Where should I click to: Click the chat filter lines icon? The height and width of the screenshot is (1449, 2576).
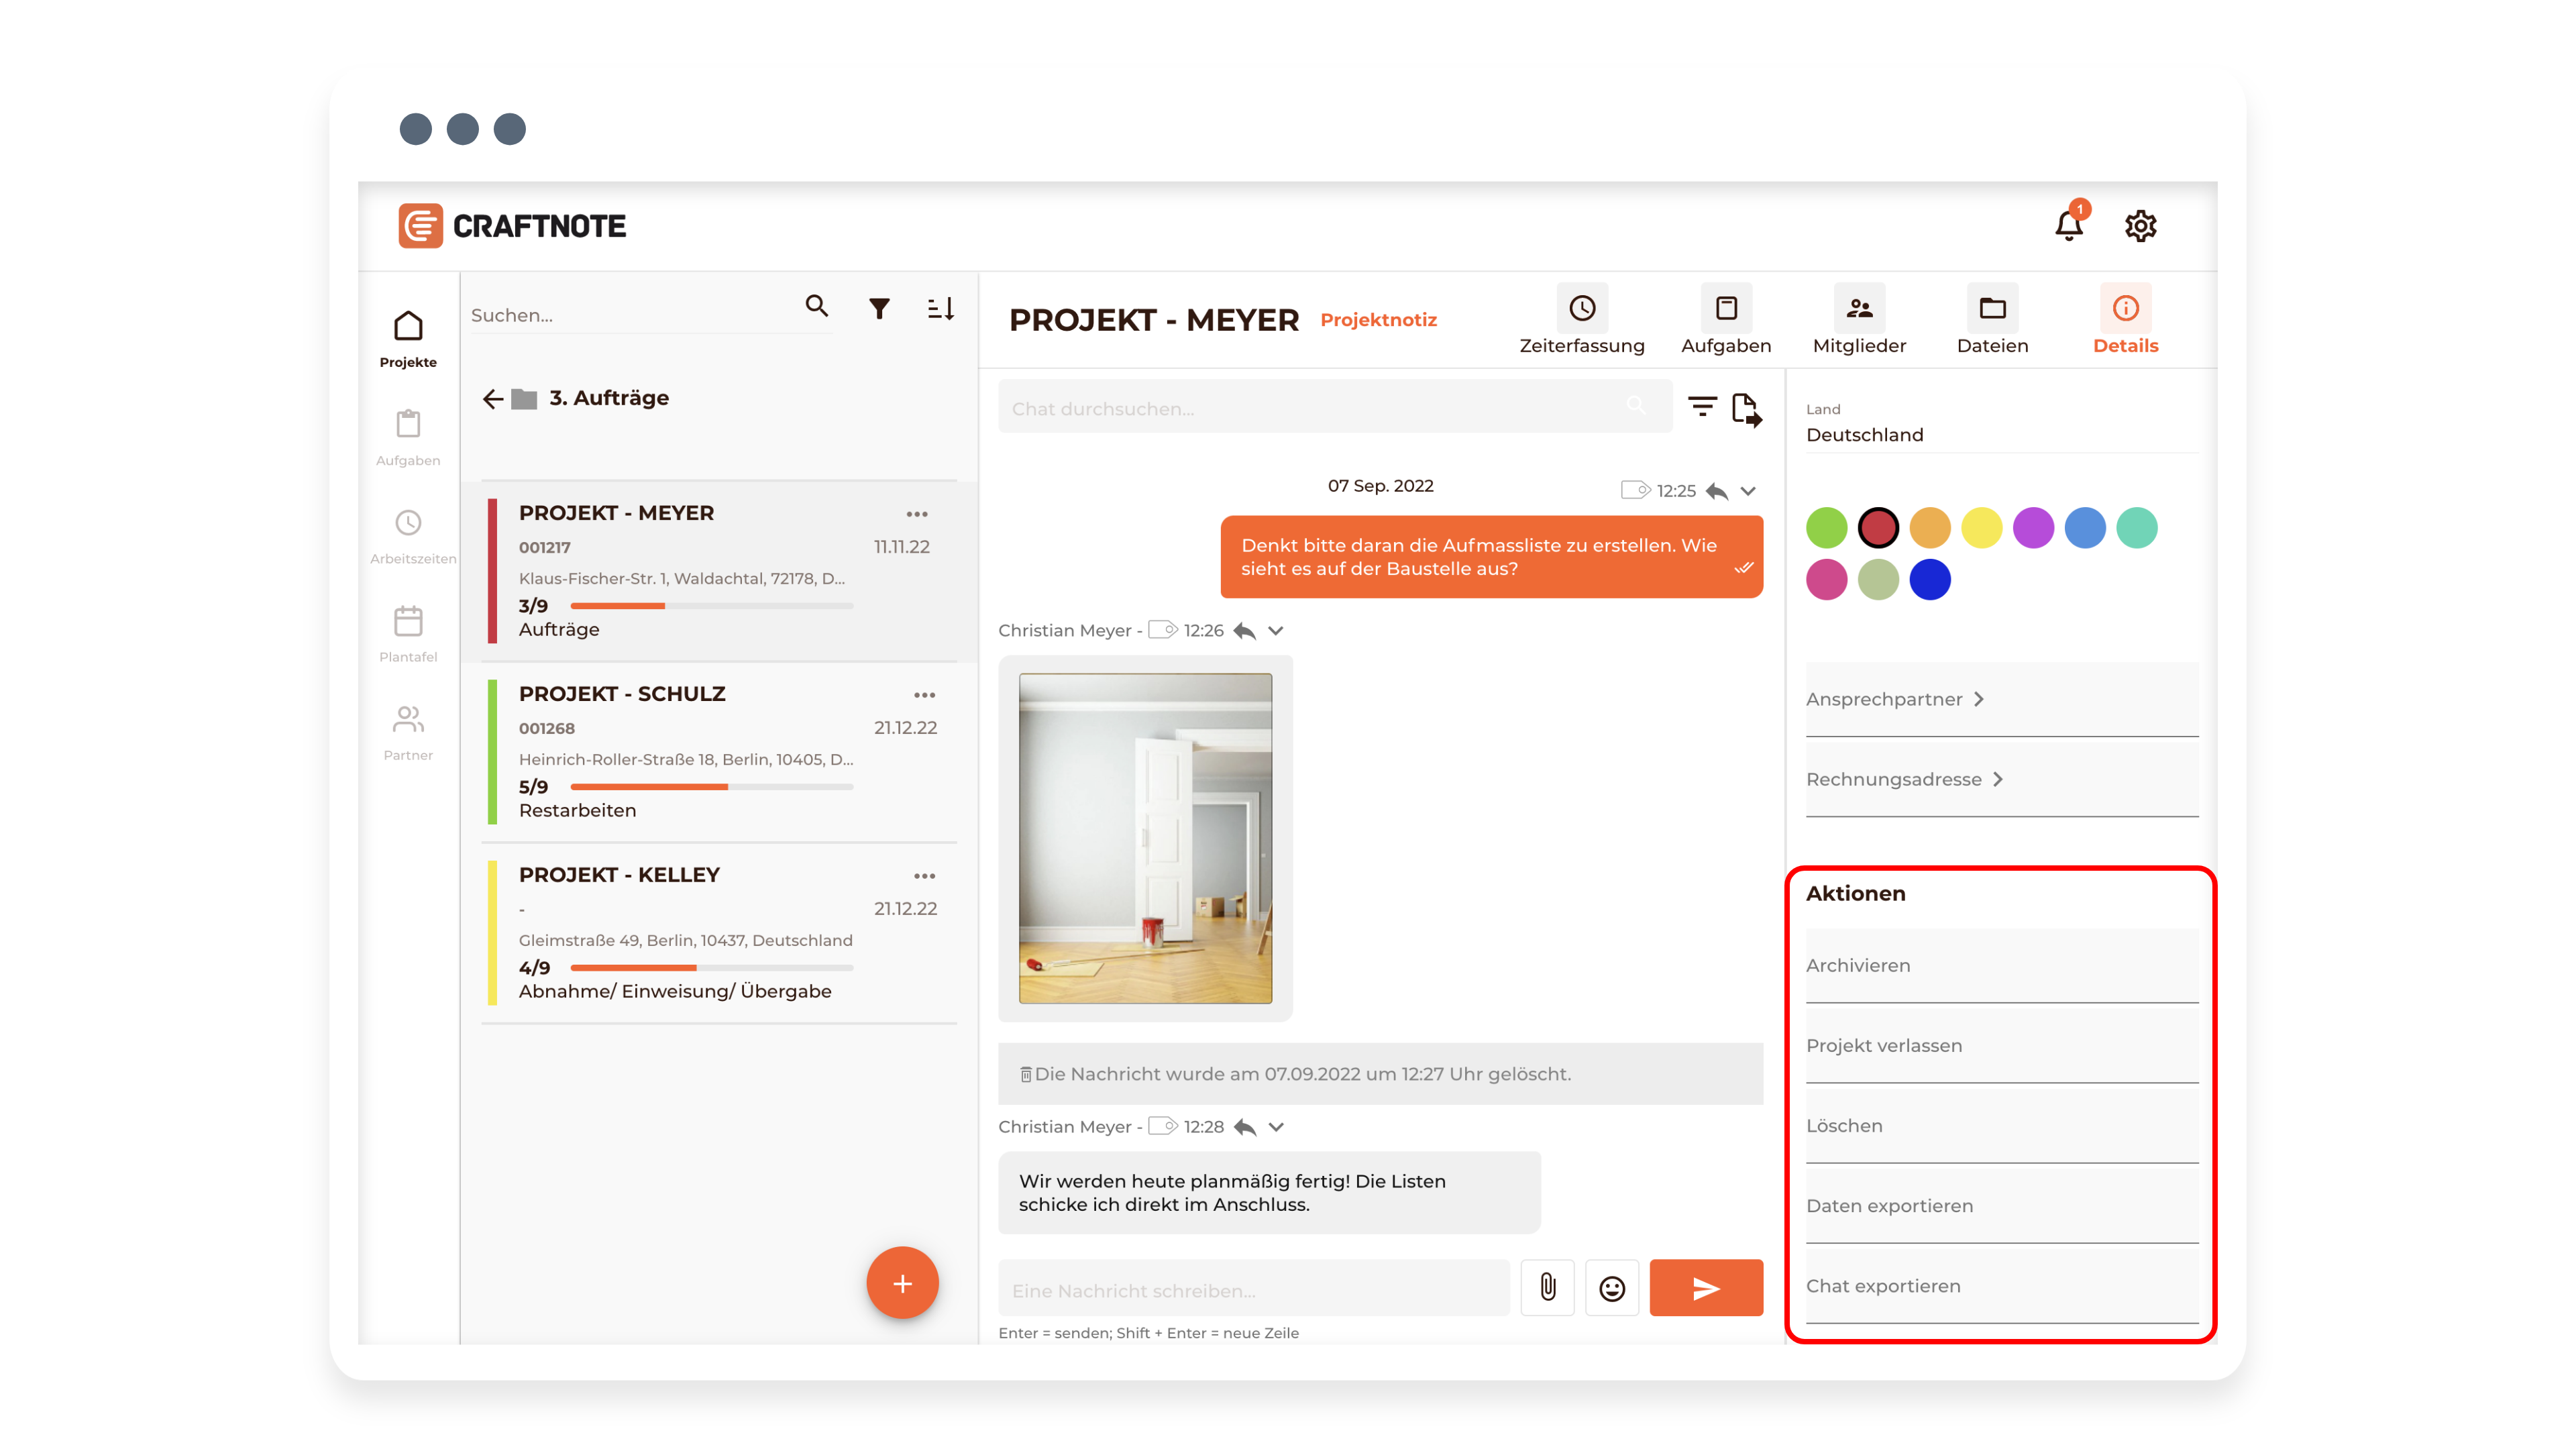(1702, 406)
